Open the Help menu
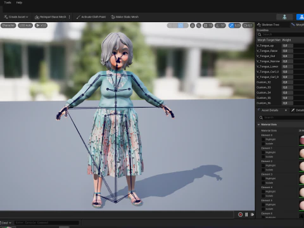This screenshot has height=228, width=304. (19, 3)
